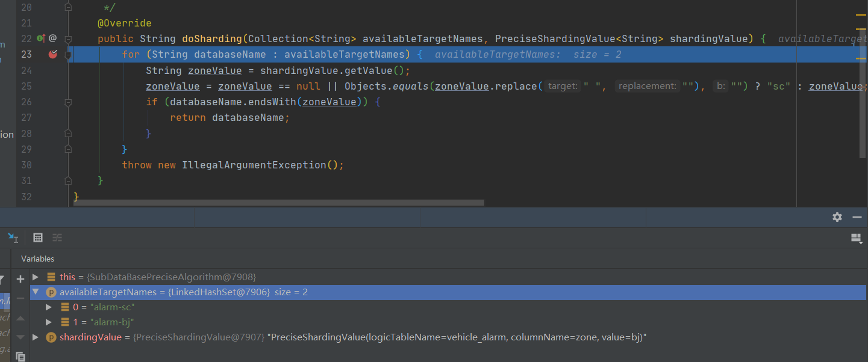868x362 pixels.
Task: Hide the debug panel with the minus icon
Action: 857,217
